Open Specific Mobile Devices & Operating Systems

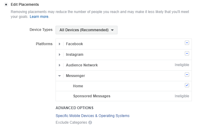(93, 116)
